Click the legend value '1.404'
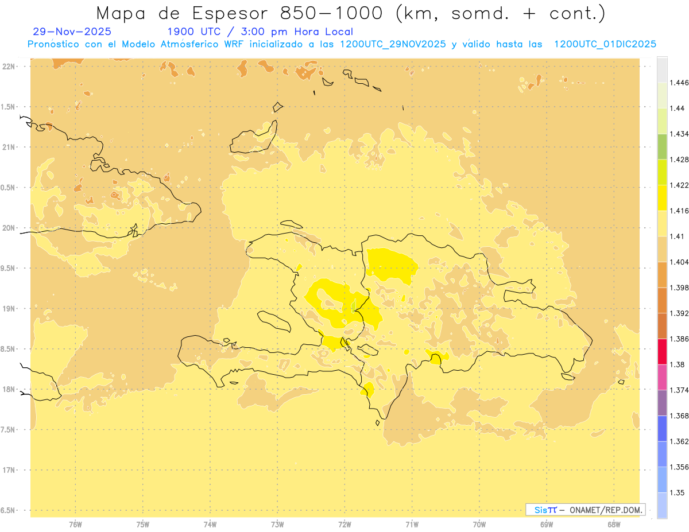 tap(679, 262)
